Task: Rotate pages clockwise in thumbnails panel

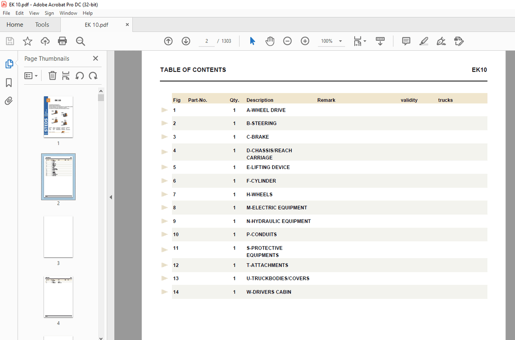Action: pyautogui.click(x=93, y=76)
